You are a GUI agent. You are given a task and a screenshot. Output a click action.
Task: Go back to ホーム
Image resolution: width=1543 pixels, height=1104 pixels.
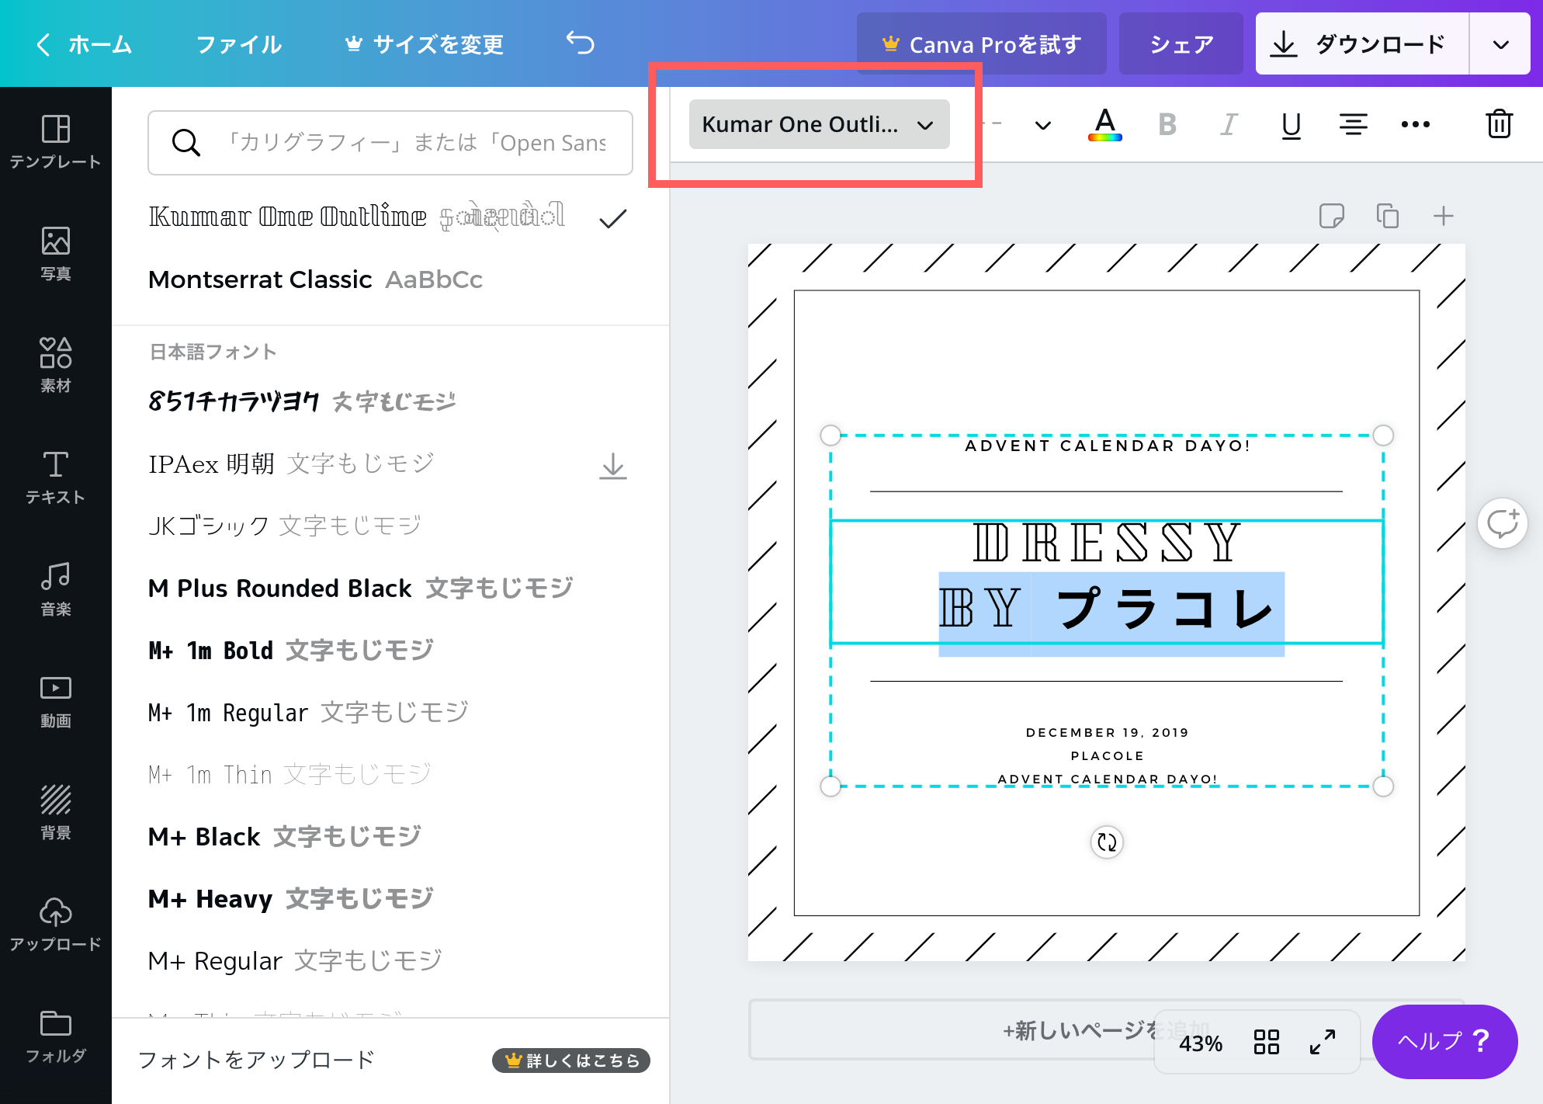85,44
